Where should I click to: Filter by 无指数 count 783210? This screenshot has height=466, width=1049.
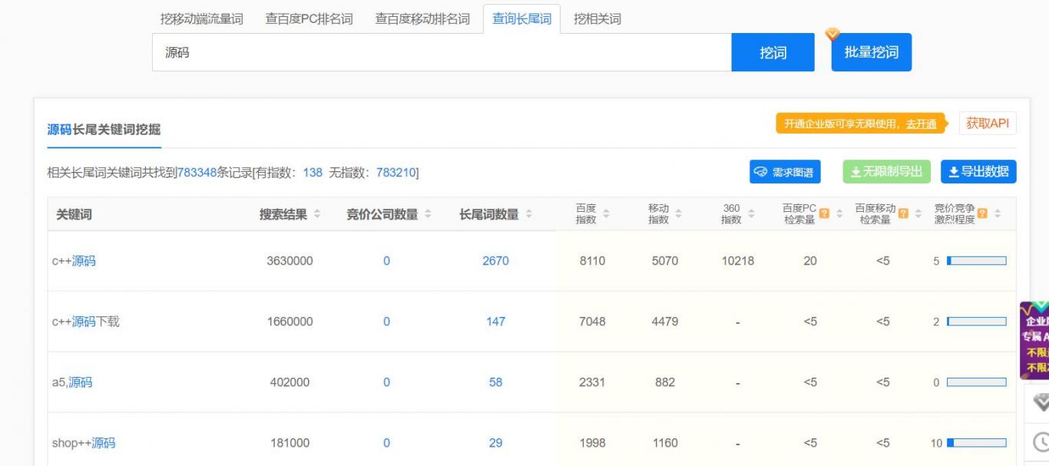pos(395,173)
